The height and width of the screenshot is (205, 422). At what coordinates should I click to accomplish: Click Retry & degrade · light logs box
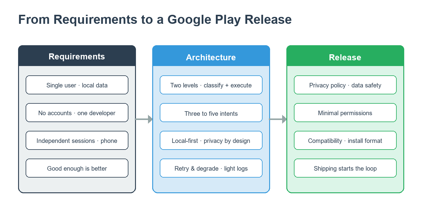(x=211, y=168)
